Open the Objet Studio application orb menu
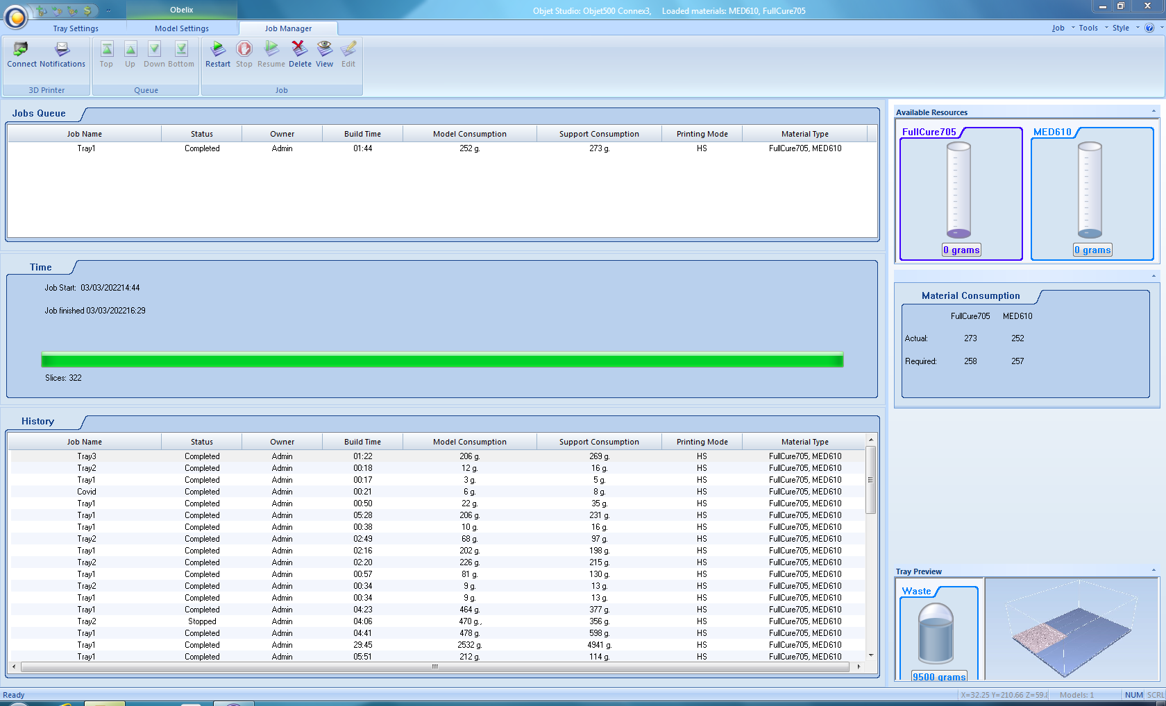This screenshot has width=1166, height=706. point(16,17)
